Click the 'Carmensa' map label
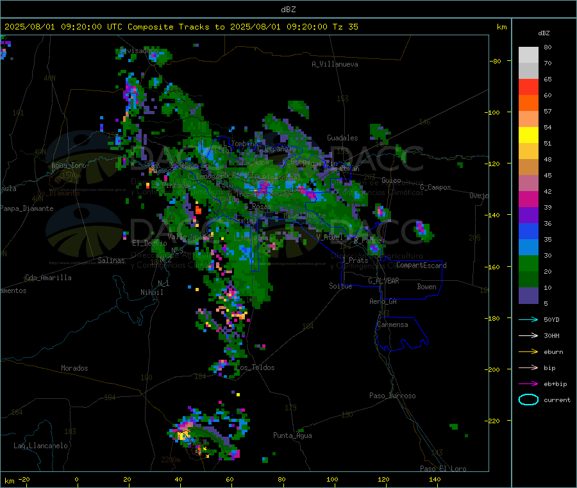This screenshot has height=488, width=577. (392, 324)
